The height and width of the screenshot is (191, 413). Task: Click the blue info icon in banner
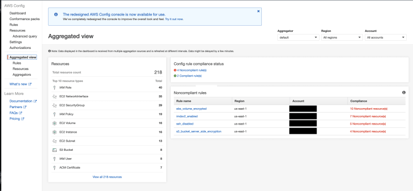(56, 14)
